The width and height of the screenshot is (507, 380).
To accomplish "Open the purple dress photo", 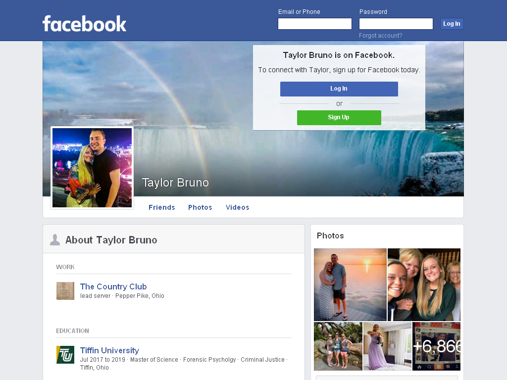I will (x=387, y=346).
